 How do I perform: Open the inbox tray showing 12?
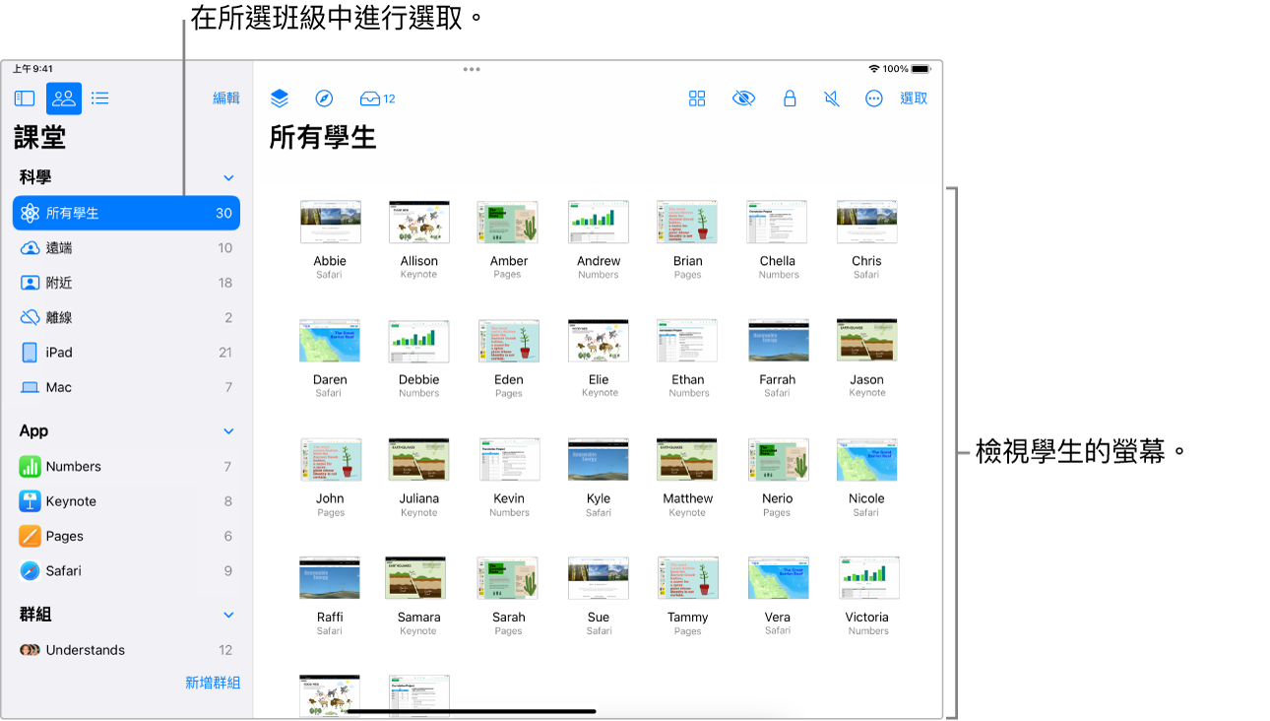[x=378, y=98]
